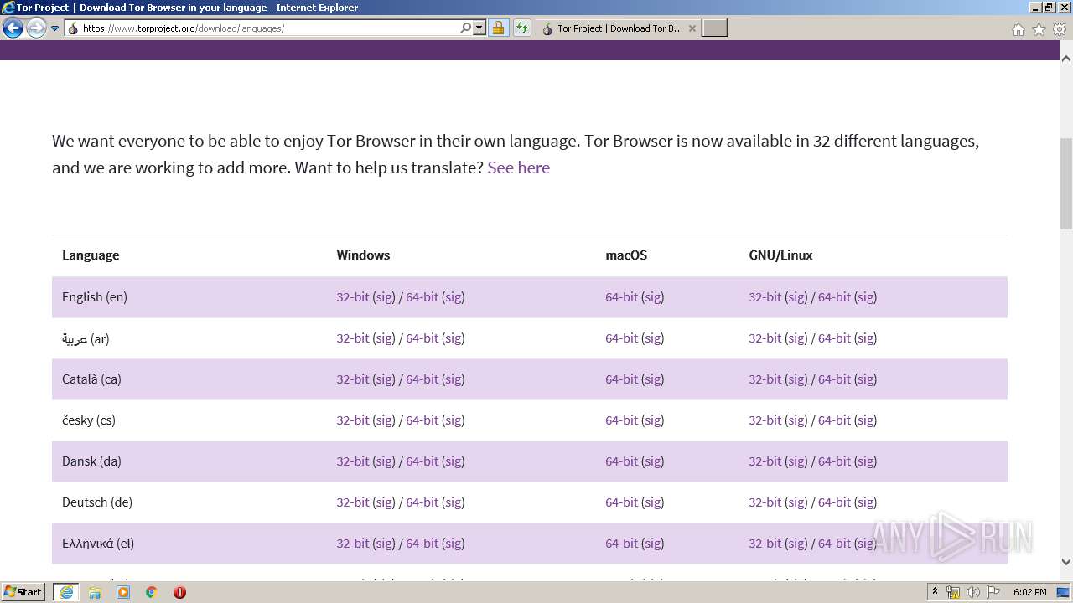Click Internet Explorer taskbar icon
Screen dimensions: 1073x603
pyautogui.click(x=66, y=592)
